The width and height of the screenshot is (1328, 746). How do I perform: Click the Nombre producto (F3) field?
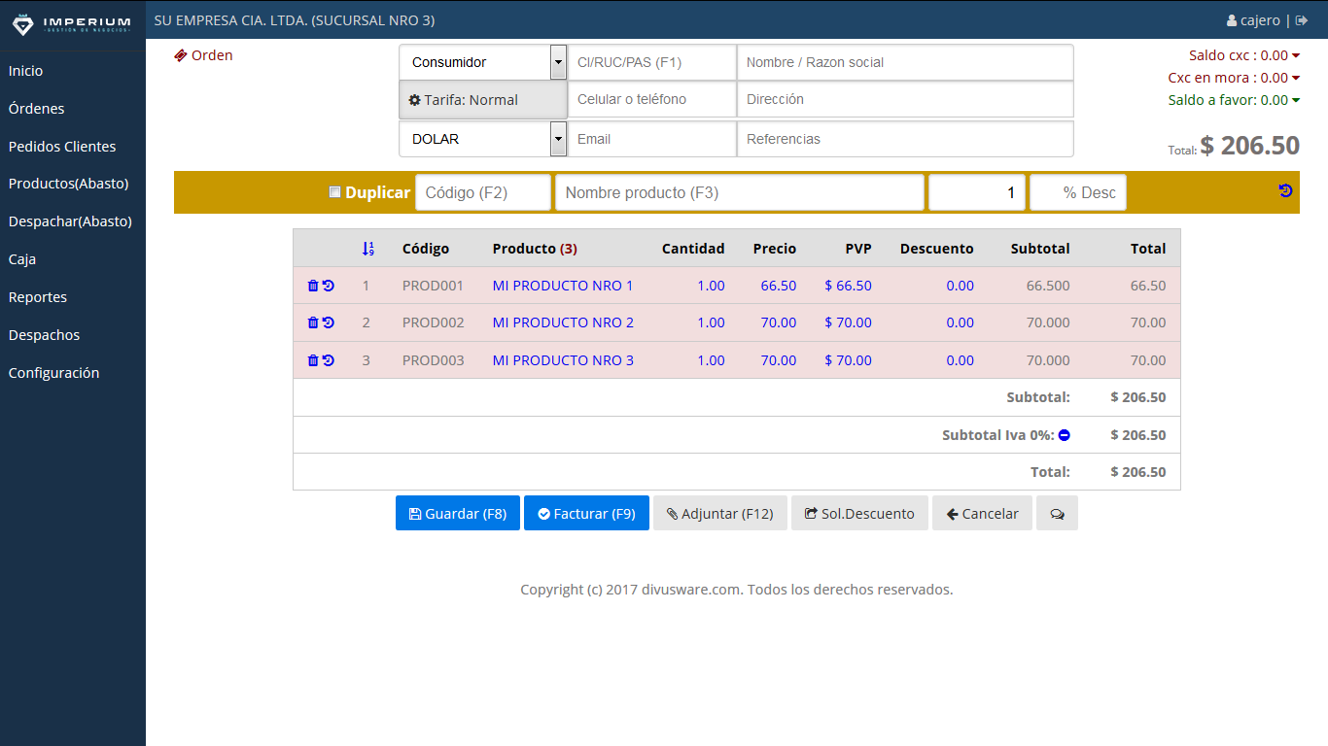tap(739, 192)
